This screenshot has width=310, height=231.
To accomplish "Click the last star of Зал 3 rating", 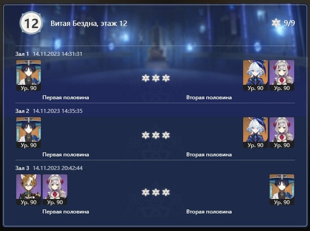I will click(x=166, y=192).
